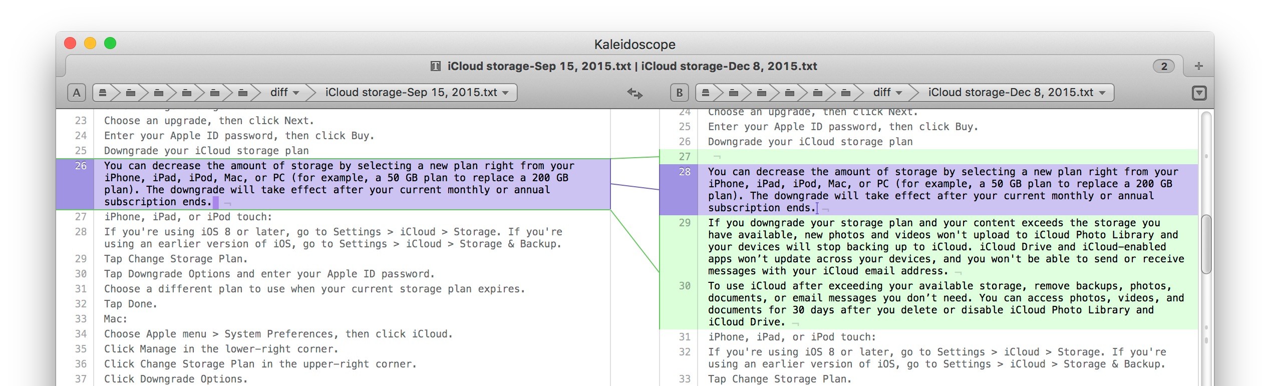The width and height of the screenshot is (1270, 386).
Task: Click the changes count badge showing 2
Action: click(1164, 66)
